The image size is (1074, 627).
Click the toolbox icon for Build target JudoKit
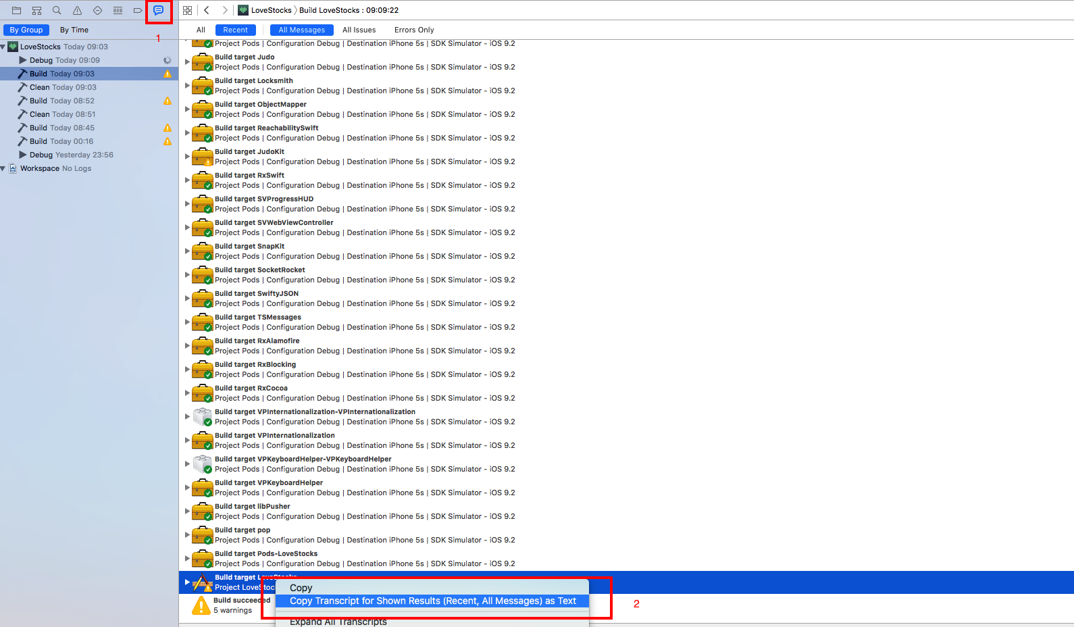[203, 157]
